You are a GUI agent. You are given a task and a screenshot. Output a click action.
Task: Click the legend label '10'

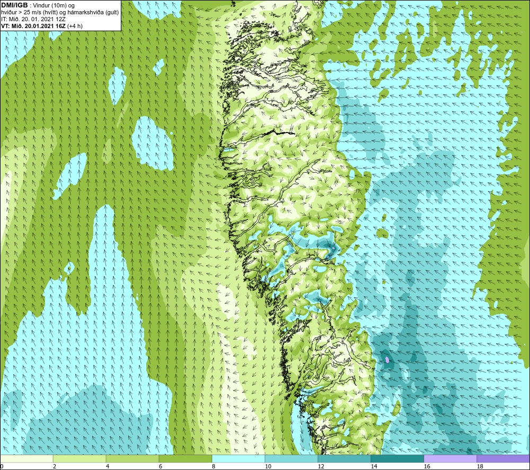(x=268, y=466)
